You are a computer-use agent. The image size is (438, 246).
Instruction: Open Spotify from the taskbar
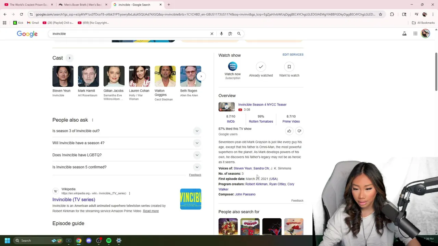tap(109, 241)
